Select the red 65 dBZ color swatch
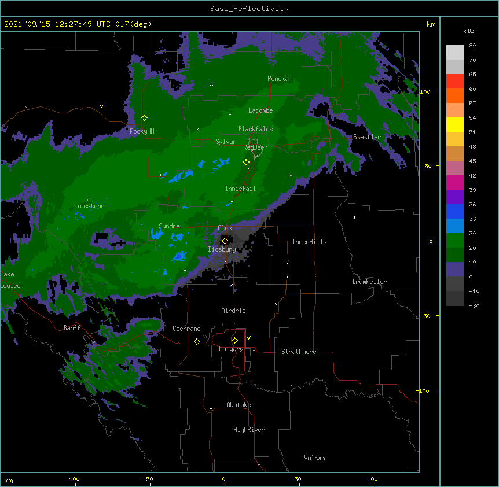This screenshot has width=499, height=487. [455, 81]
